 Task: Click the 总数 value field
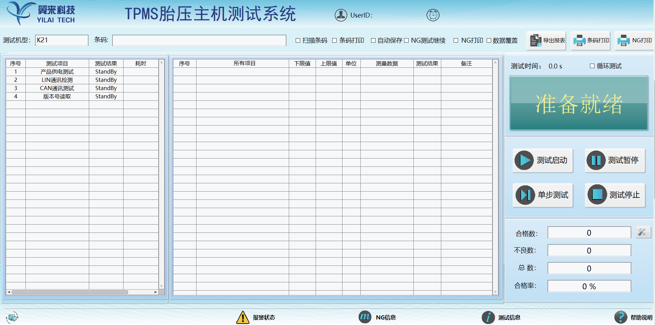coord(589,268)
